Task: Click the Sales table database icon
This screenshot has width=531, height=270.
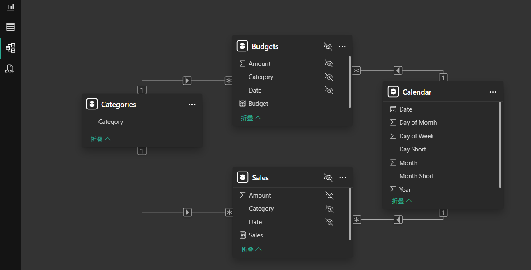Action: click(x=242, y=177)
